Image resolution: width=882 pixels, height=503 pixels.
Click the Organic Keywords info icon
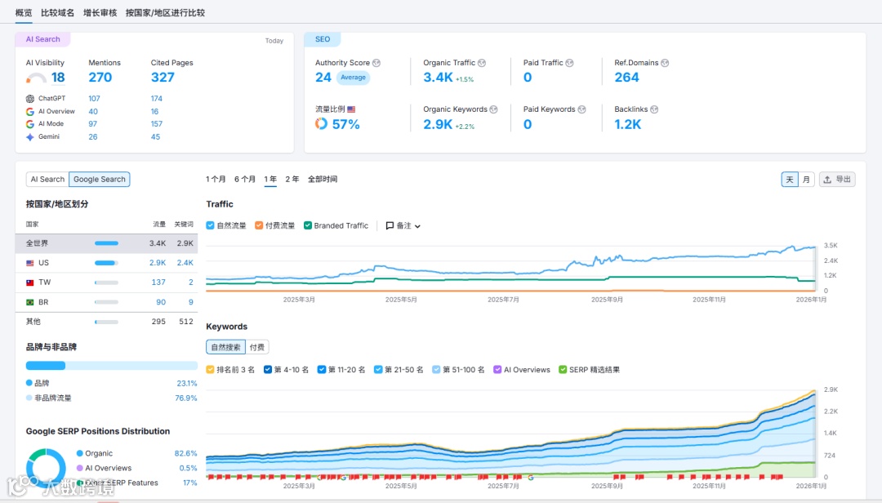coord(493,109)
